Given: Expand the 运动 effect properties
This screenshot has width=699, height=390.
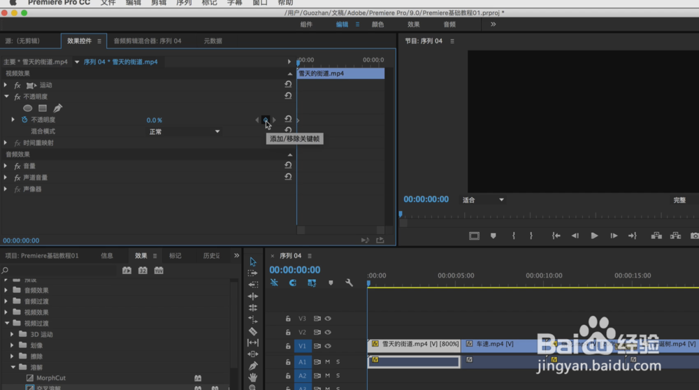Looking at the screenshot, I should click(6, 85).
